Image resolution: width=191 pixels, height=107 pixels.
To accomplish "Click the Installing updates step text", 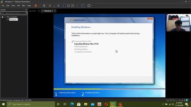I will coord(81,49).
